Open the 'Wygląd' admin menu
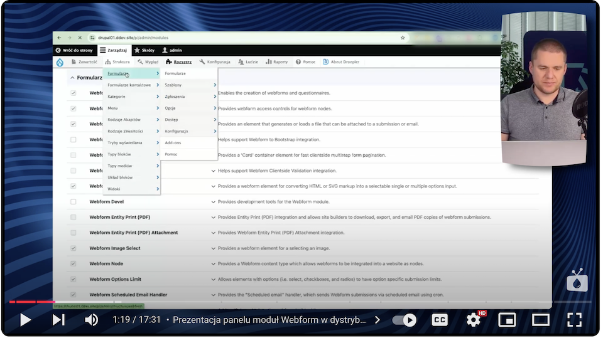 click(148, 62)
